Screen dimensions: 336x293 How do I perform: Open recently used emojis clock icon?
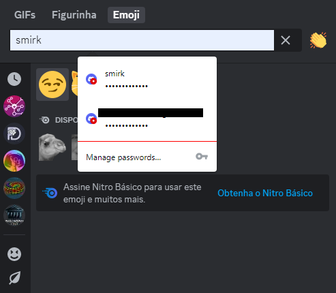tap(14, 79)
